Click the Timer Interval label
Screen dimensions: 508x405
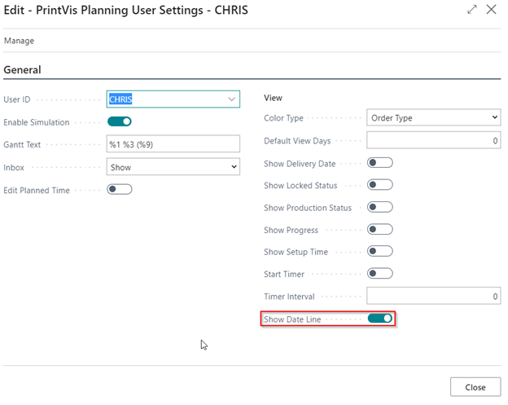pos(289,297)
